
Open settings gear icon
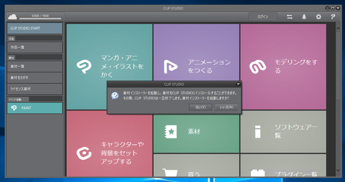(x=318, y=17)
